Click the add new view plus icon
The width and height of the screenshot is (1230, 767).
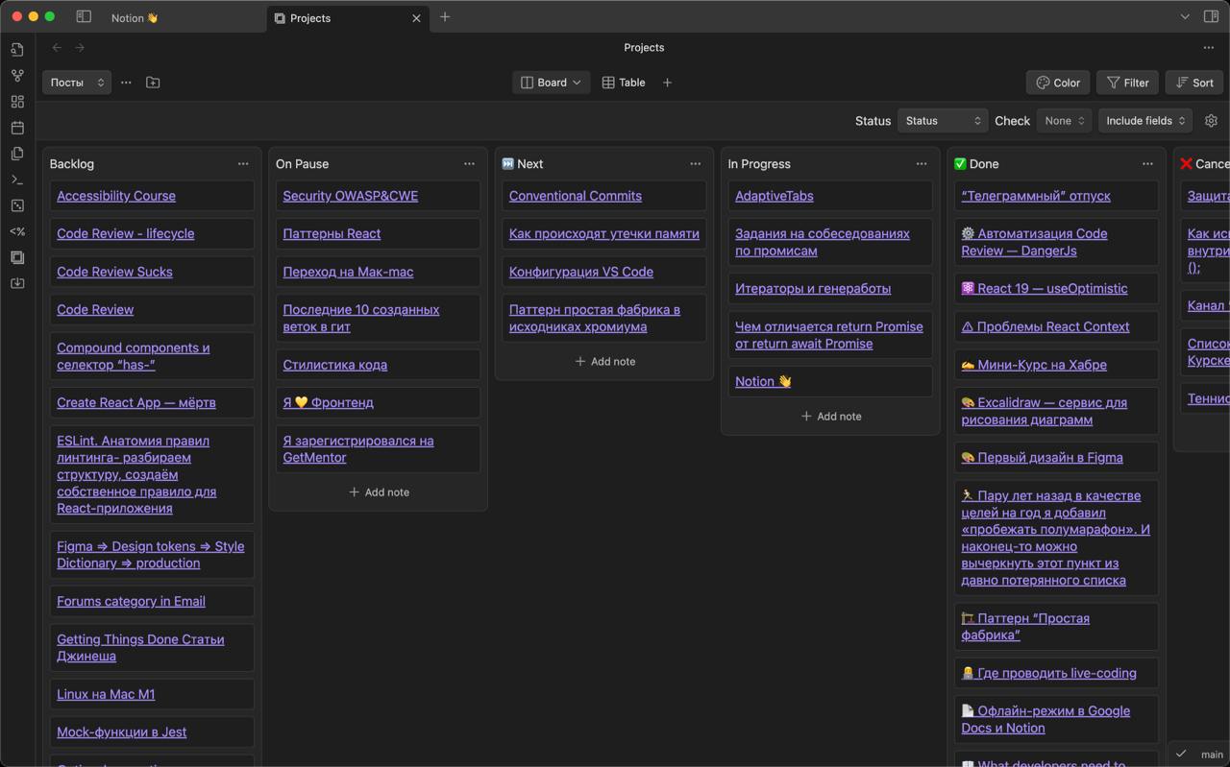667,83
